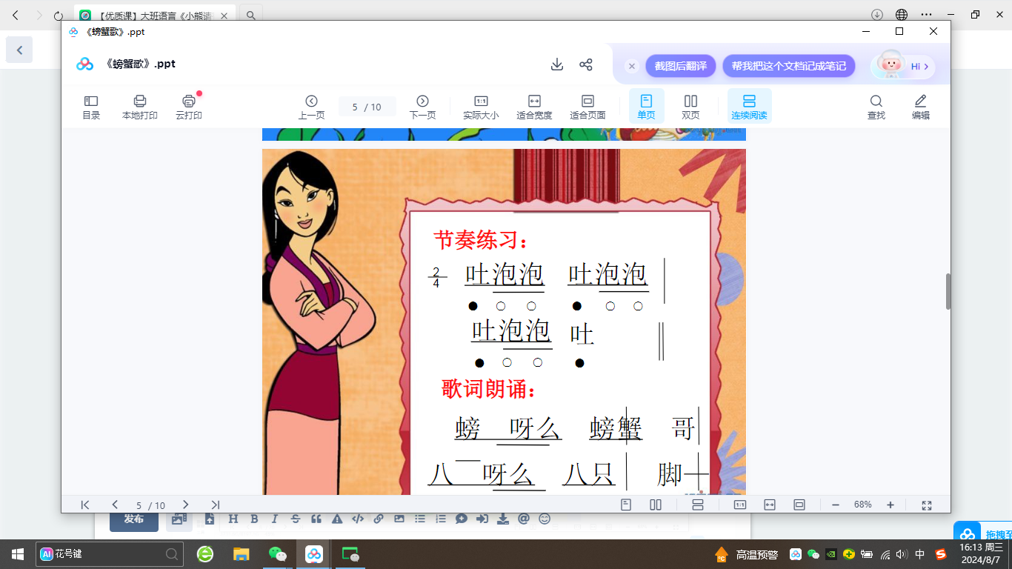Select double page icon in bottom bar
Image resolution: width=1012 pixels, height=569 pixels.
[656, 505]
